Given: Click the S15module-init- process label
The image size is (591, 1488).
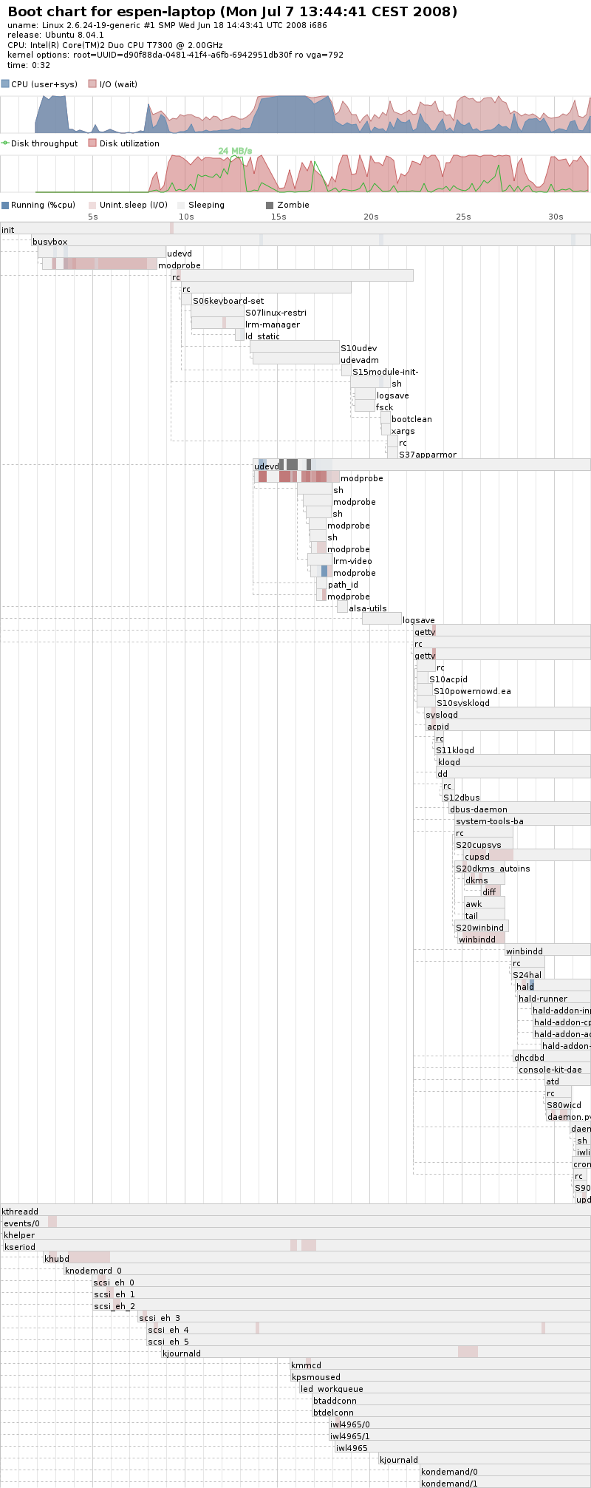Looking at the screenshot, I should [x=385, y=372].
